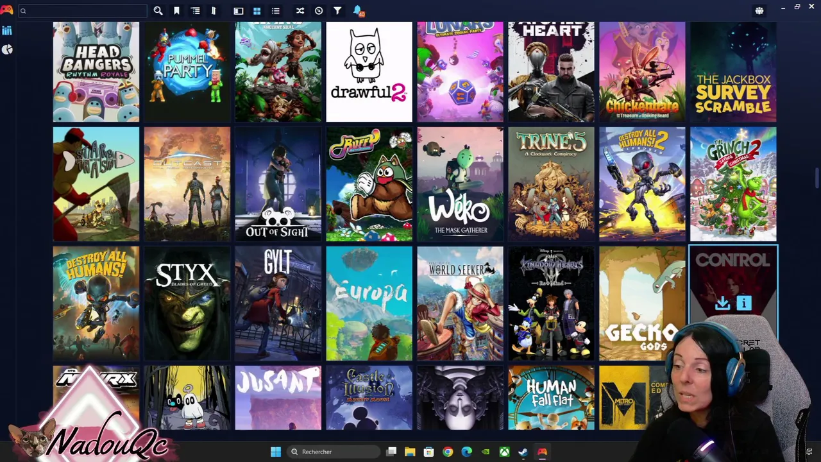Image resolution: width=821 pixels, height=462 pixels.
Task: Toggle the explorer side panel icon
Action: (x=238, y=11)
